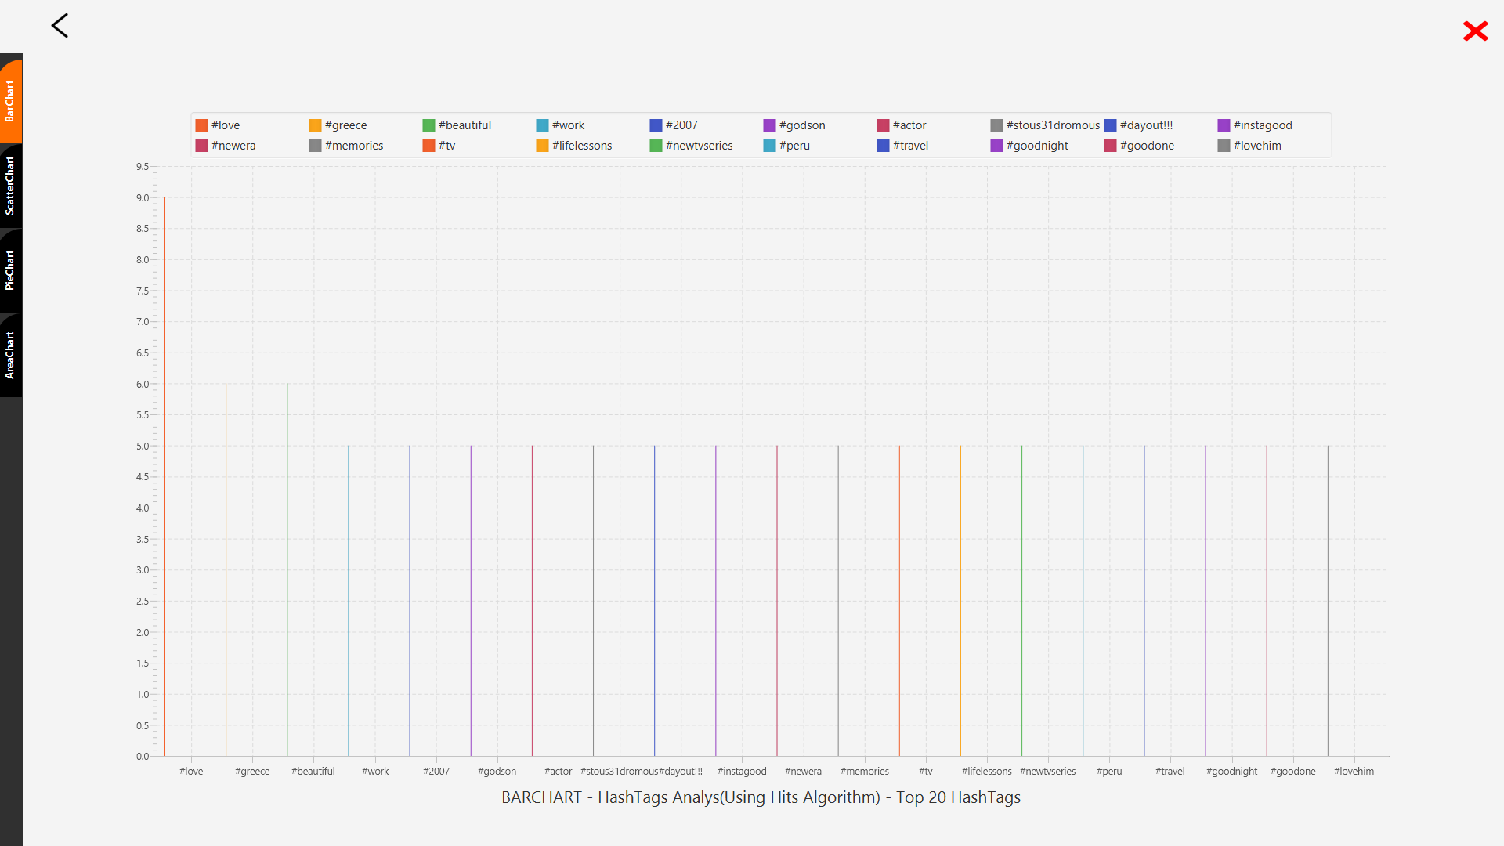1504x846 pixels.
Task: Select the #beautiful legend entry
Action: click(464, 125)
